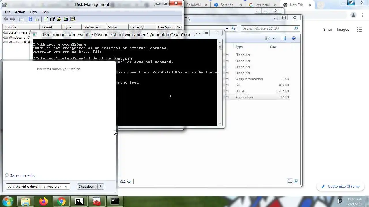The height and width of the screenshot is (207, 369).
Task: Open a new Chrome tab with plus button
Action: click(321, 5)
